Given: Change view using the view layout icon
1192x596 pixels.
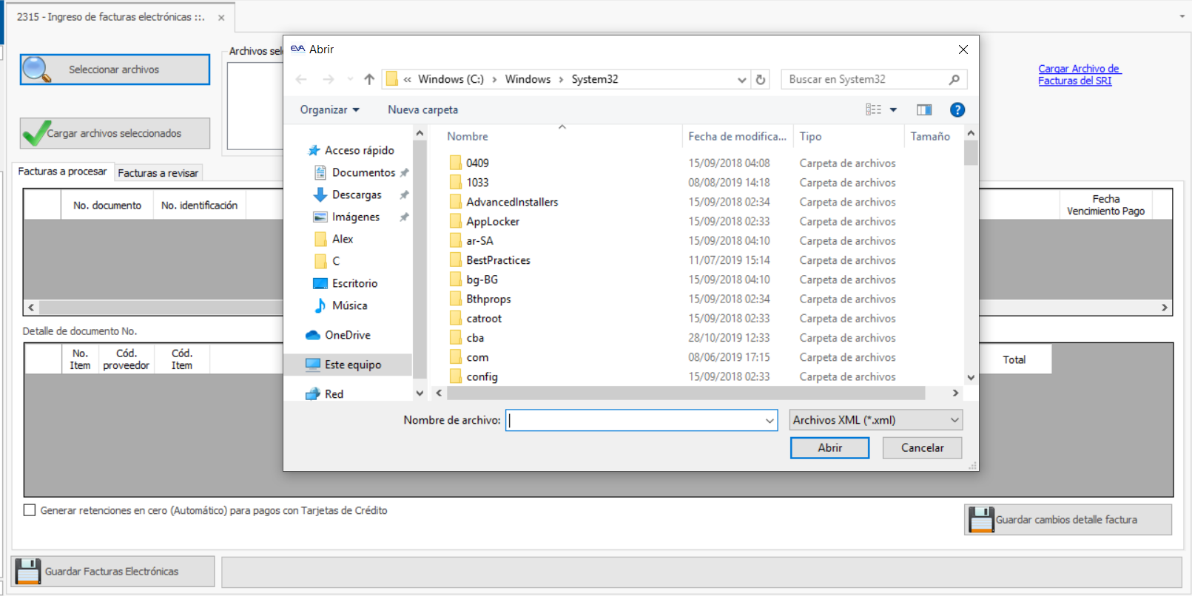Looking at the screenshot, I should pyautogui.click(x=874, y=109).
